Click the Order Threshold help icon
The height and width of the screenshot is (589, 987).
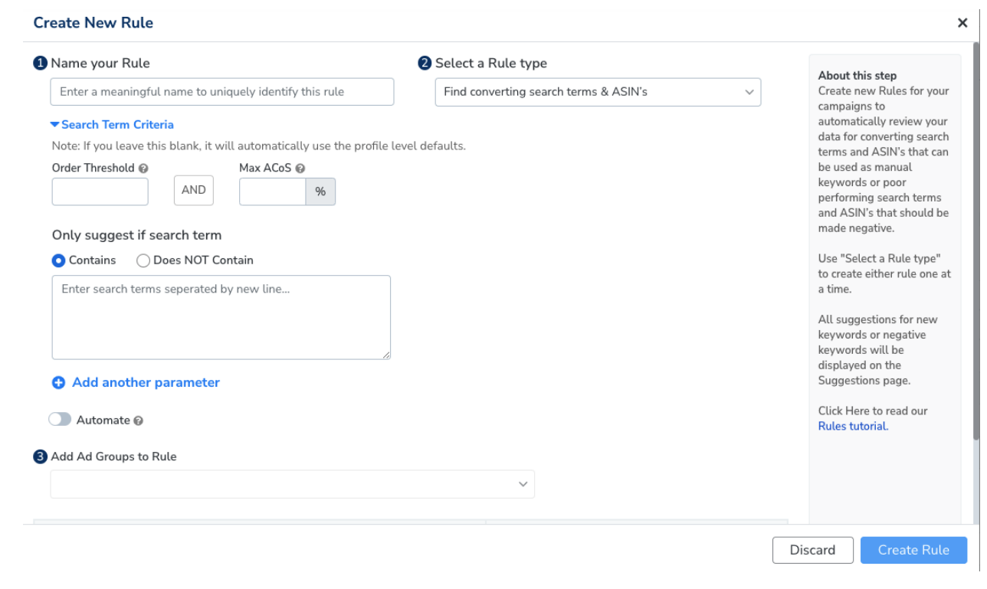(x=143, y=169)
